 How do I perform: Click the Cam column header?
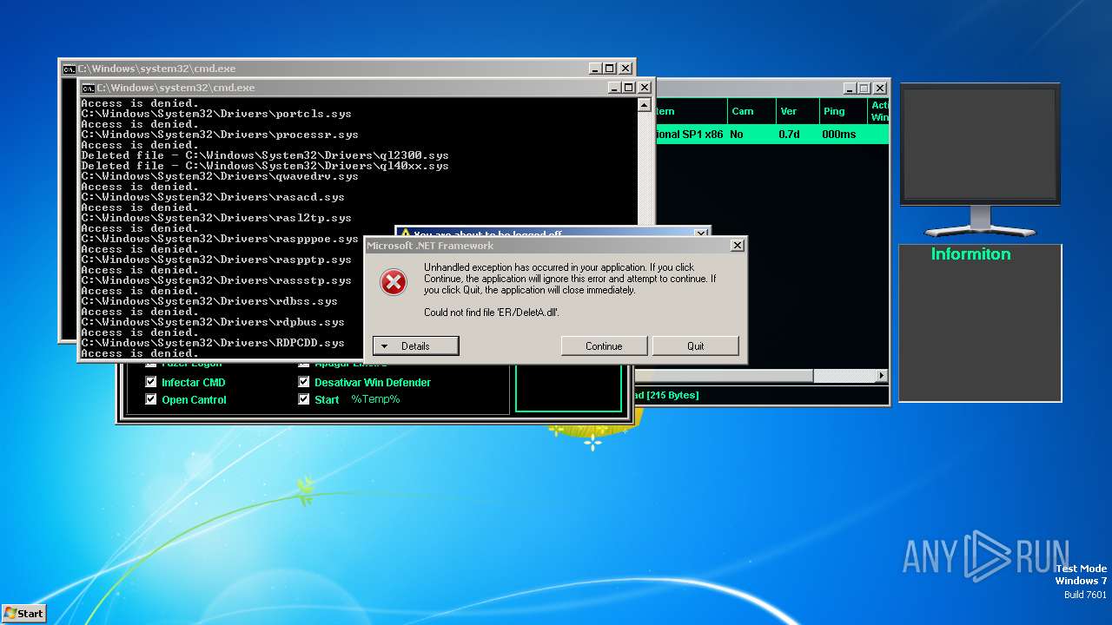[x=751, y=111]
